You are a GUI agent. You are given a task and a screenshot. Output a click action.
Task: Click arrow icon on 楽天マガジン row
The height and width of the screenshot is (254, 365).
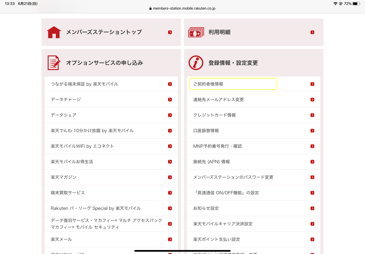click(170, 177)
